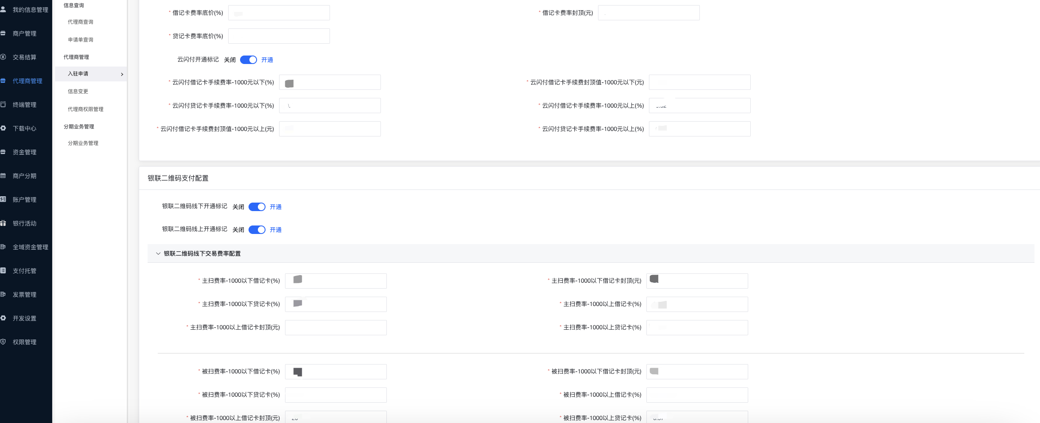The height and width of the screenshot is (423, 1040).
Task: Click the 代理商管理 sidebar icon
Action: pos(3,81)
